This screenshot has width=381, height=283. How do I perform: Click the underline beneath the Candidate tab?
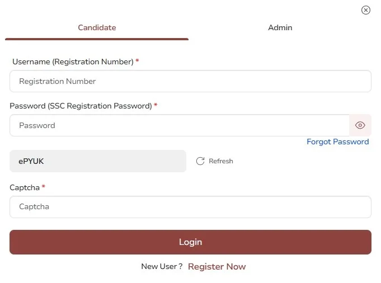click(97, 39)
